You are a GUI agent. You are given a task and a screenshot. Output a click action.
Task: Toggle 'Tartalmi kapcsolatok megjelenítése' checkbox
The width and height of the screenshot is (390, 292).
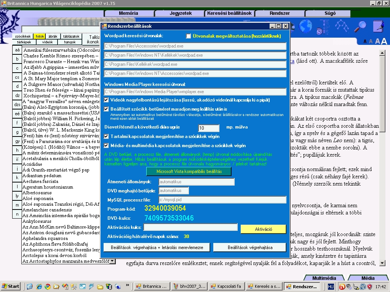point(106,136)
